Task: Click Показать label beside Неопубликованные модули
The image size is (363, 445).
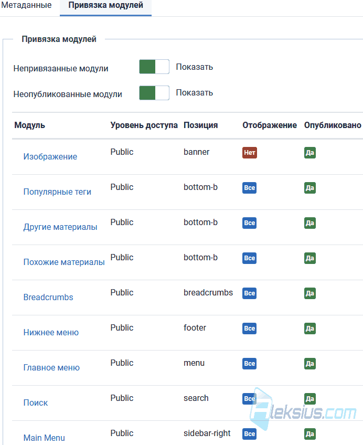Action: (x=195, y=93)
